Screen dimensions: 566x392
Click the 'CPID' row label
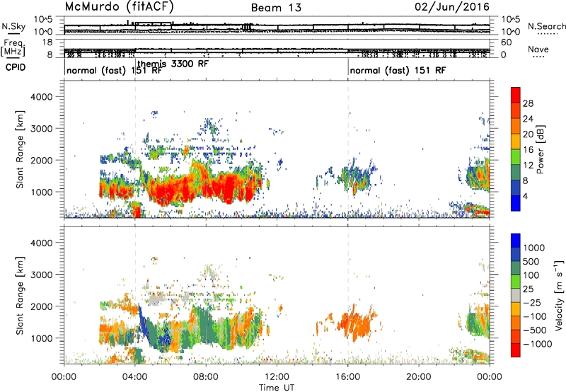tap(16, 67)
